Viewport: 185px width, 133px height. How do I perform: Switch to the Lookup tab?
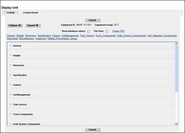pos(11,12)
